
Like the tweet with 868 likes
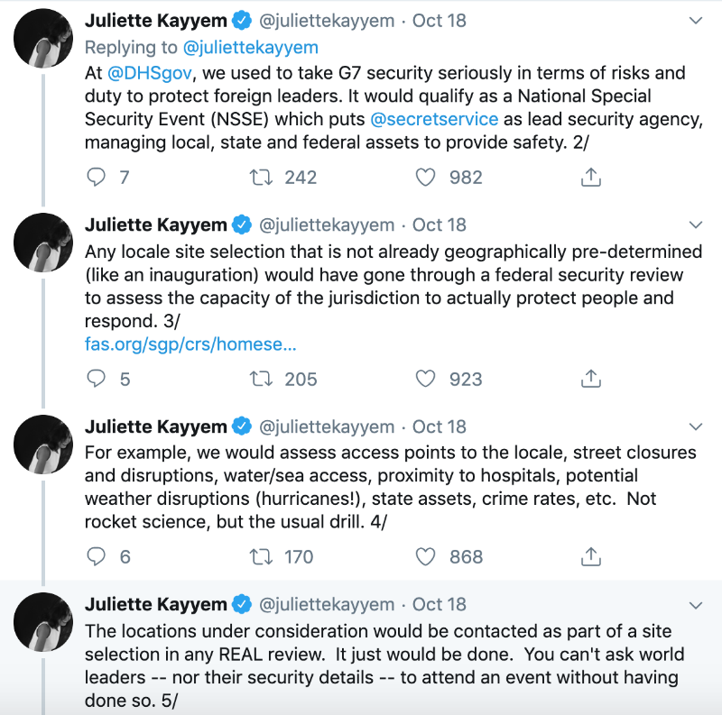point(426,556)
